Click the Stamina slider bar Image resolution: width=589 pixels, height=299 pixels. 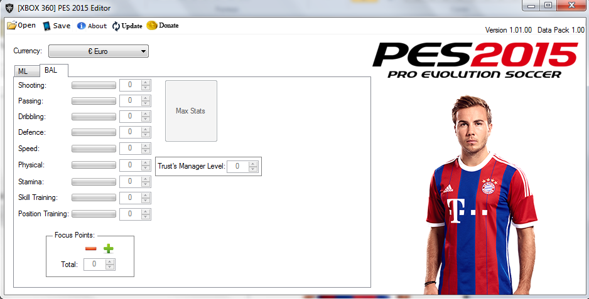pos(94,182)
